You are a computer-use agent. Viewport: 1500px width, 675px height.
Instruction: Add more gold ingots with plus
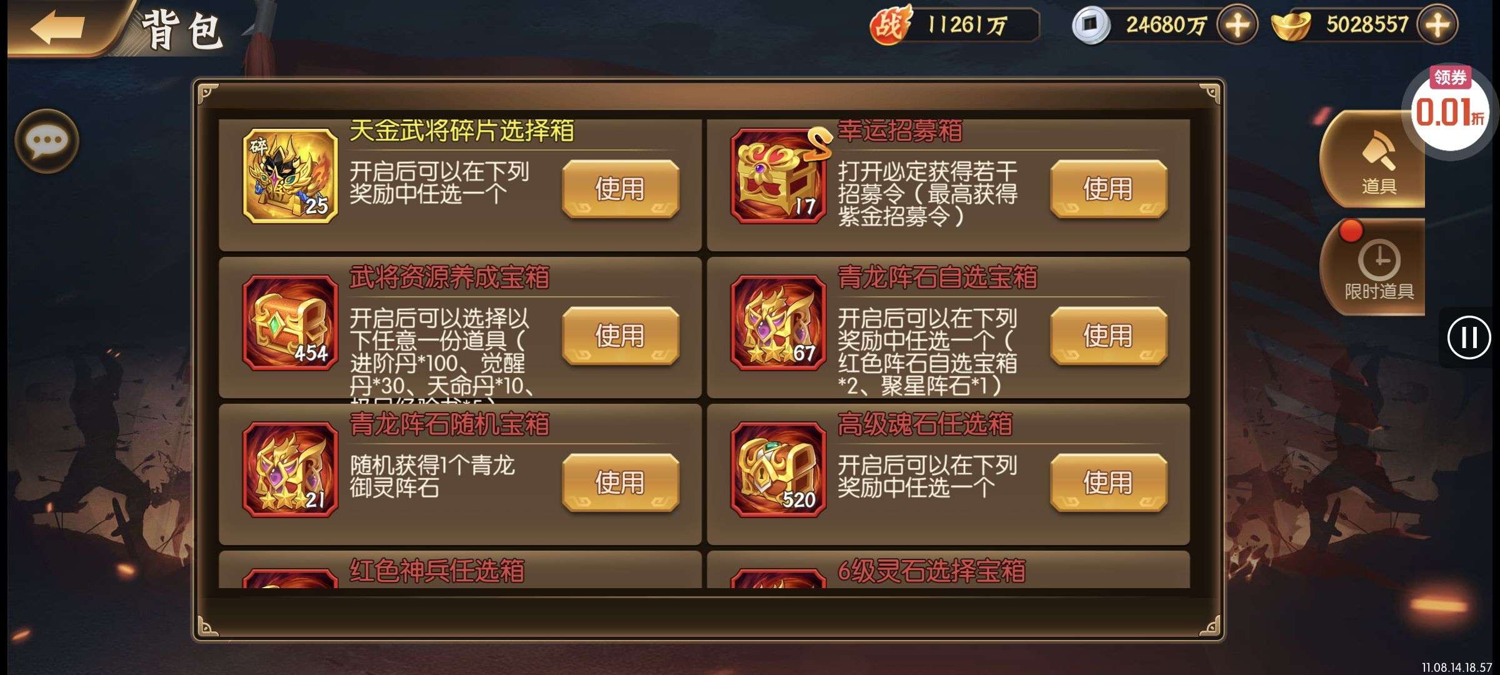(1437, 25)
